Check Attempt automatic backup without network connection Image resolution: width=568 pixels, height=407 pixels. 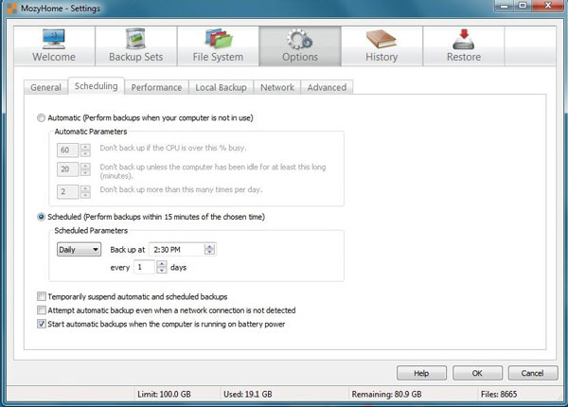tap(42, 310)
